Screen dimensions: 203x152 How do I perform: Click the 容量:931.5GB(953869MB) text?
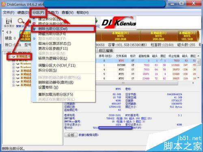[x=127, y=45]
